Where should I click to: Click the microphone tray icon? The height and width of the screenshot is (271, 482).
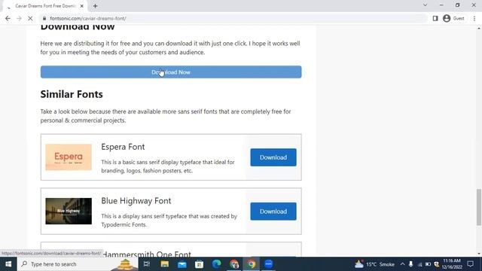point(410,264)
